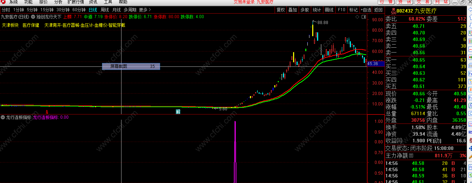Click the 主力净额 list icon
The width and height of the screenshot is (472, 183).
[x=411, y=155]
